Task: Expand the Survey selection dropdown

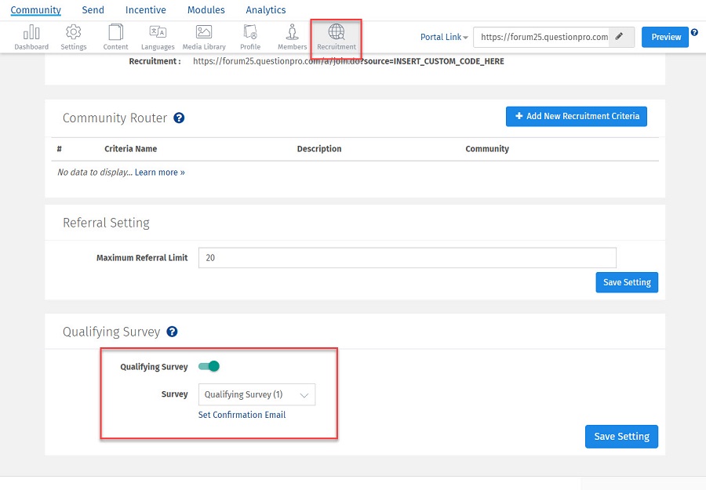Action: click(257, 394)
